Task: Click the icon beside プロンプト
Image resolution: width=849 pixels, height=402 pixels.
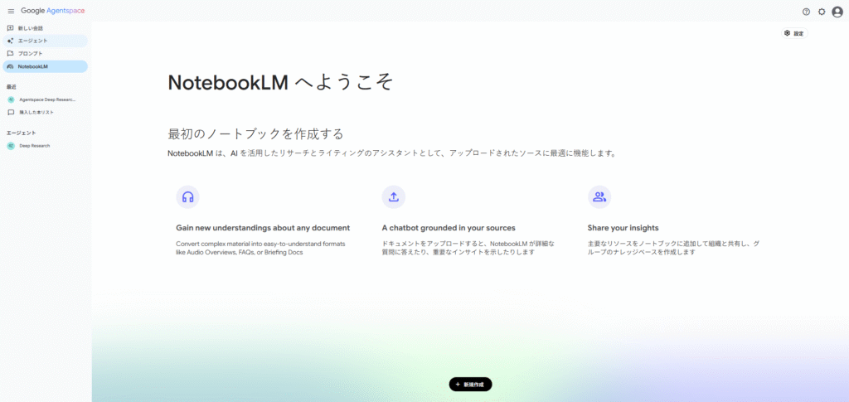Action: 10,54
